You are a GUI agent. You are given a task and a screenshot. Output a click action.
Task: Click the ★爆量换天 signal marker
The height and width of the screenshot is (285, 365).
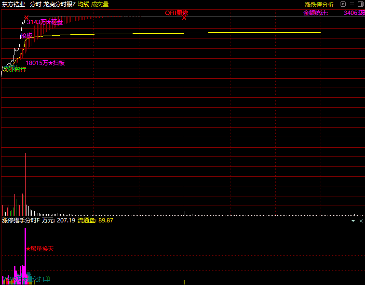click(40, 249)
